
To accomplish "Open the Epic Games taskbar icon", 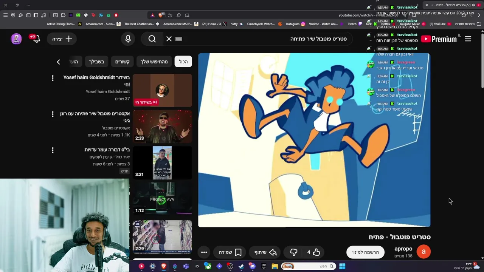I will 263,266.
